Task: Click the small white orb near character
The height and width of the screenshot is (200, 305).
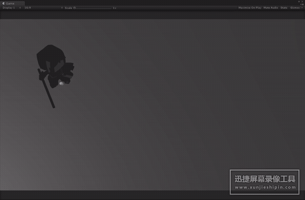Action: point(61,84)
